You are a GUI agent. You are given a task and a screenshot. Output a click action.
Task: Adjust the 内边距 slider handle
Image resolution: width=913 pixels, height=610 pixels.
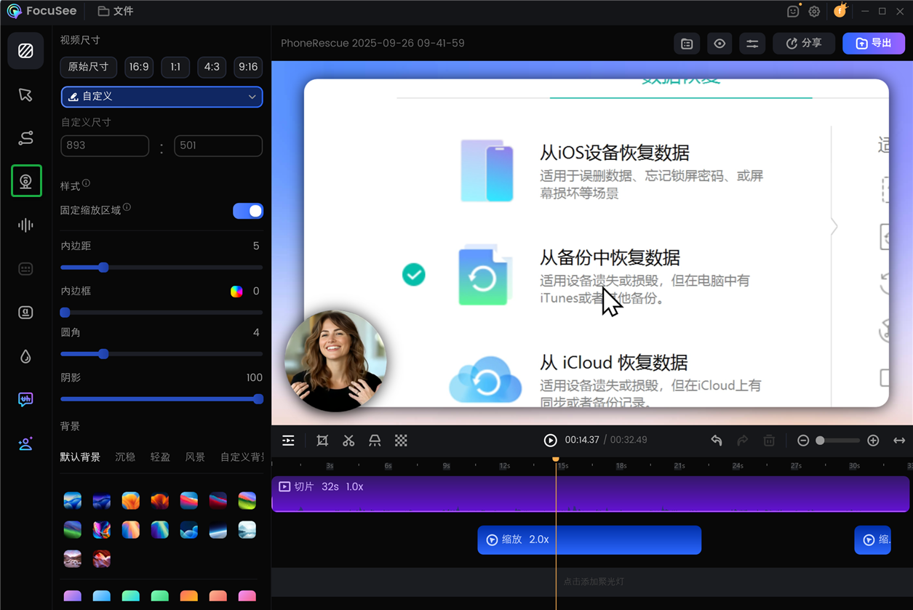click(103, 268)
